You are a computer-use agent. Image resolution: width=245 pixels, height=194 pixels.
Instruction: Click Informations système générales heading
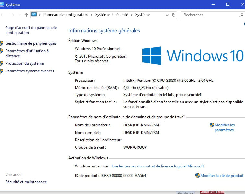coord(104,31)
